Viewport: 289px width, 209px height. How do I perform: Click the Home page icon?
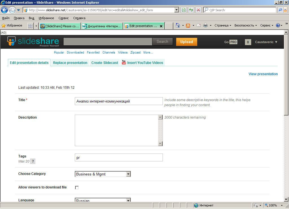[x=178, y=25]
